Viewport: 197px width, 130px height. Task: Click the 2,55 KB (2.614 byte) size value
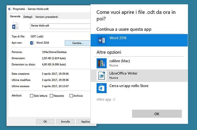[54, 58]
